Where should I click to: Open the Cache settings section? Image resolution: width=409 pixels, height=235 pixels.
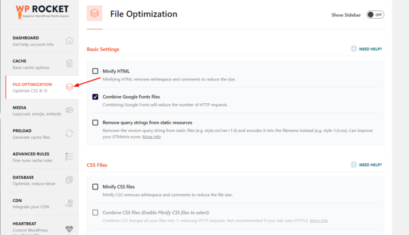(42, 64)
